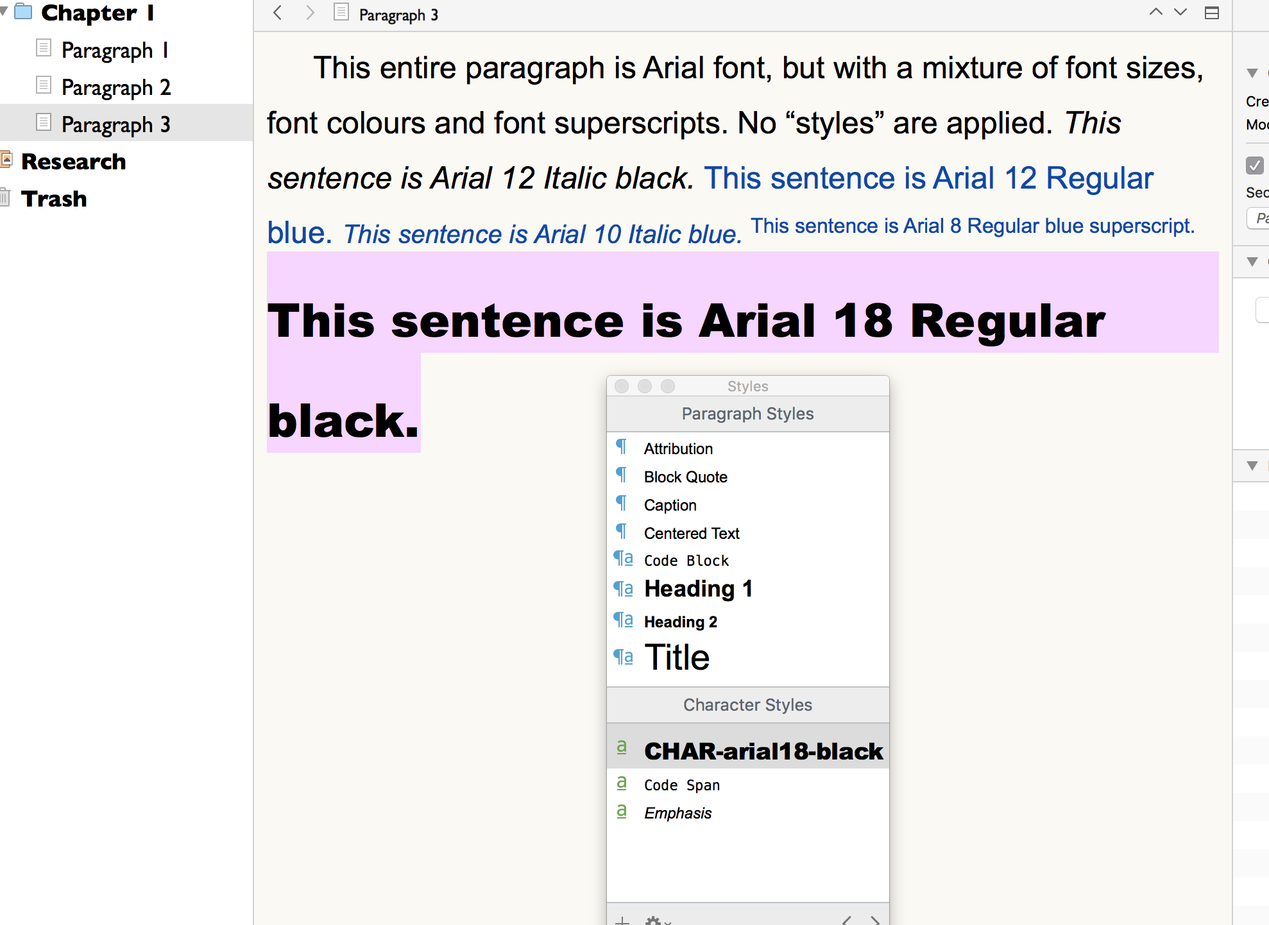Open the section type dropdown in inspector
Screen dimensions: 1269x925
[x=1259, y=219]
